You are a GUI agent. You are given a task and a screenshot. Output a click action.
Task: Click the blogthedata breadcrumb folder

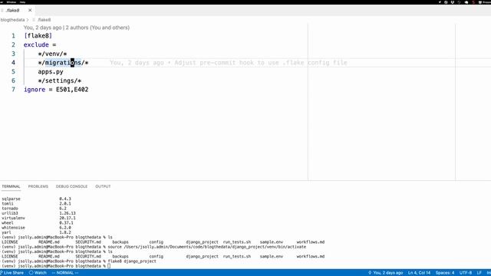tap(12, 20)
